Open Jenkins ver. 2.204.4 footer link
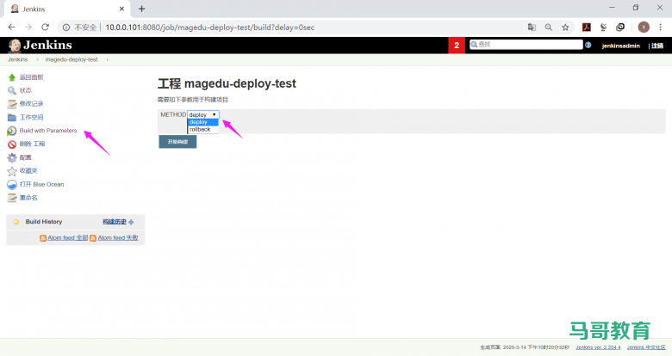The width and height of the screenshot is (672, 356). (598, 347)
